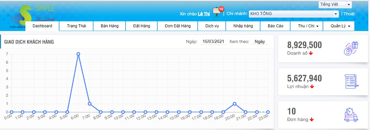Click the red down arrow beside Doanh số

pos(311,53)
